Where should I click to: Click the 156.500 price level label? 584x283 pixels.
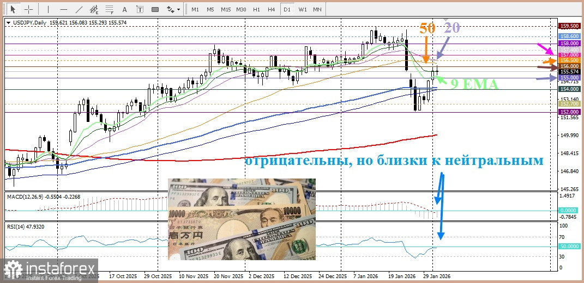(569, 60)
